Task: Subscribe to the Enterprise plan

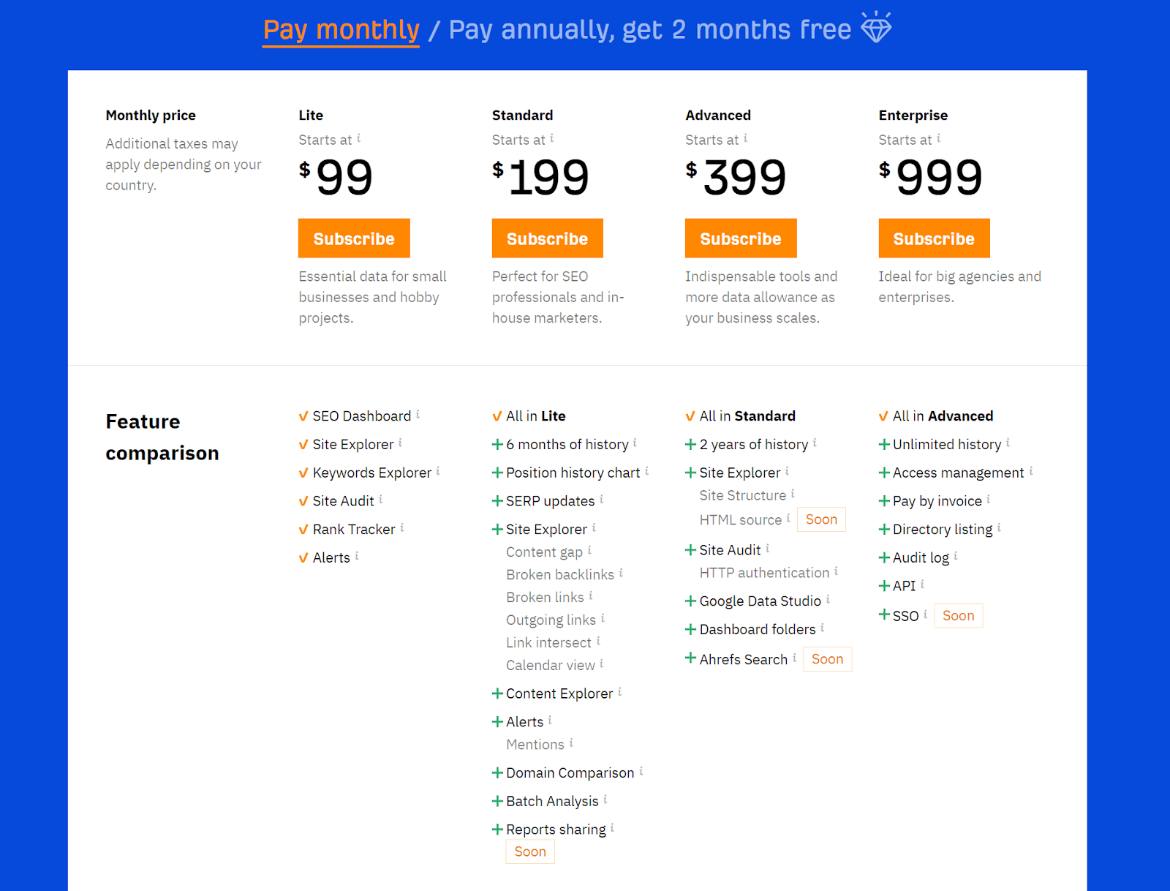Action: 934,238
